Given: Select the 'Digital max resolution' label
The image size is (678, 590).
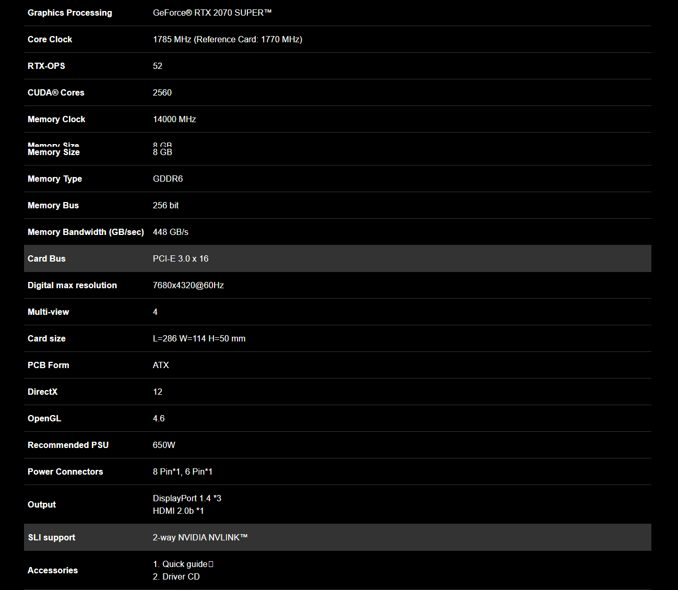Looking at the screenshot, I should point(72,285).
